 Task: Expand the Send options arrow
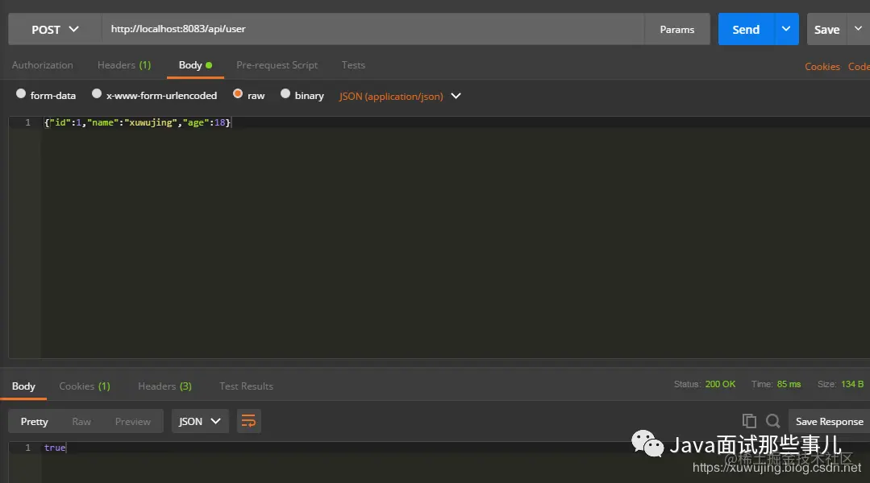click(786, 29)
